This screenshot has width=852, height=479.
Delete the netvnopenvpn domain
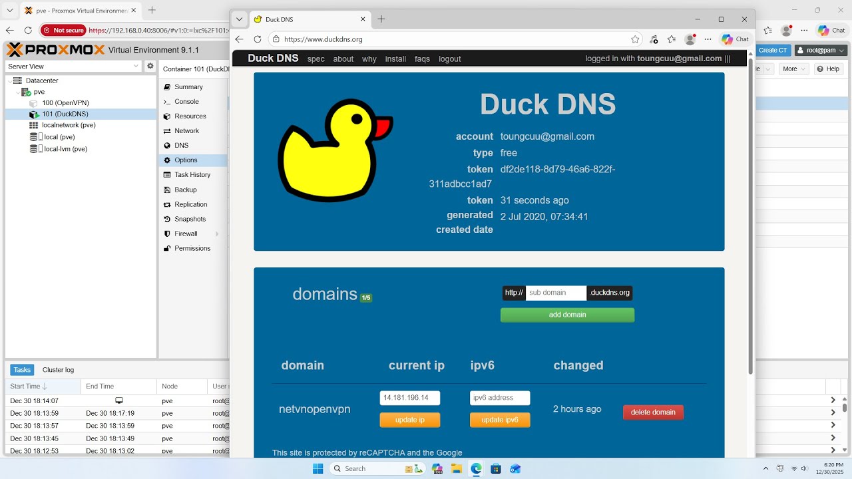[x=653, y=412]
